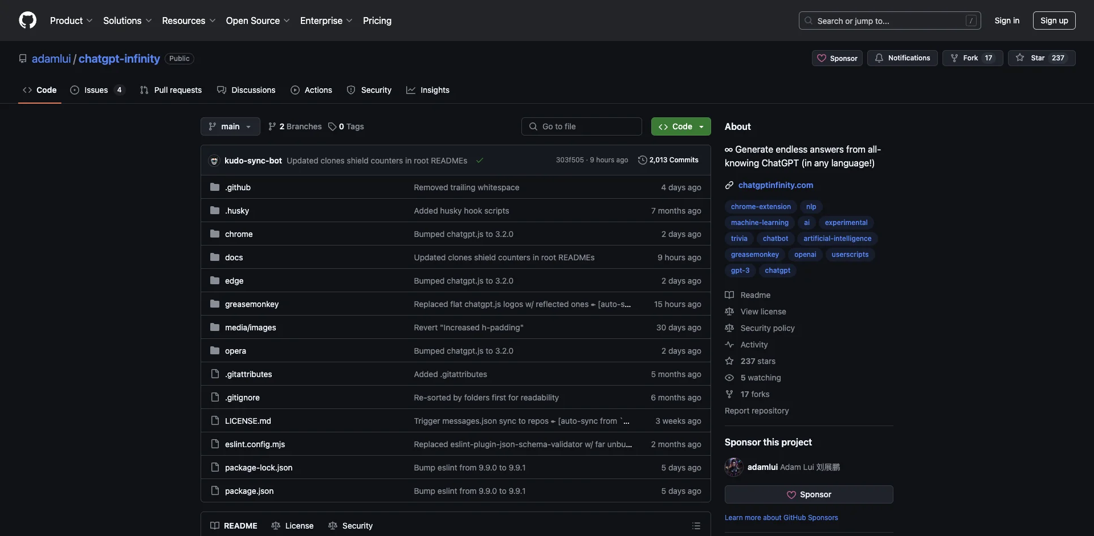Open the package-lock.json file
This screenshot has height=536, width=1094.
[x=259, y=468]
